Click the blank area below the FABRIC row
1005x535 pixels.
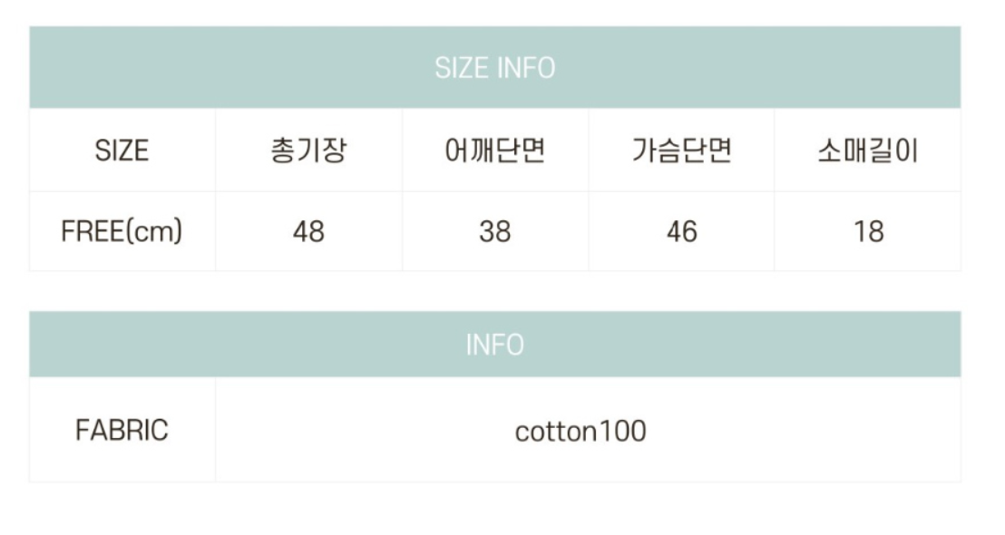tap(494, 509)
